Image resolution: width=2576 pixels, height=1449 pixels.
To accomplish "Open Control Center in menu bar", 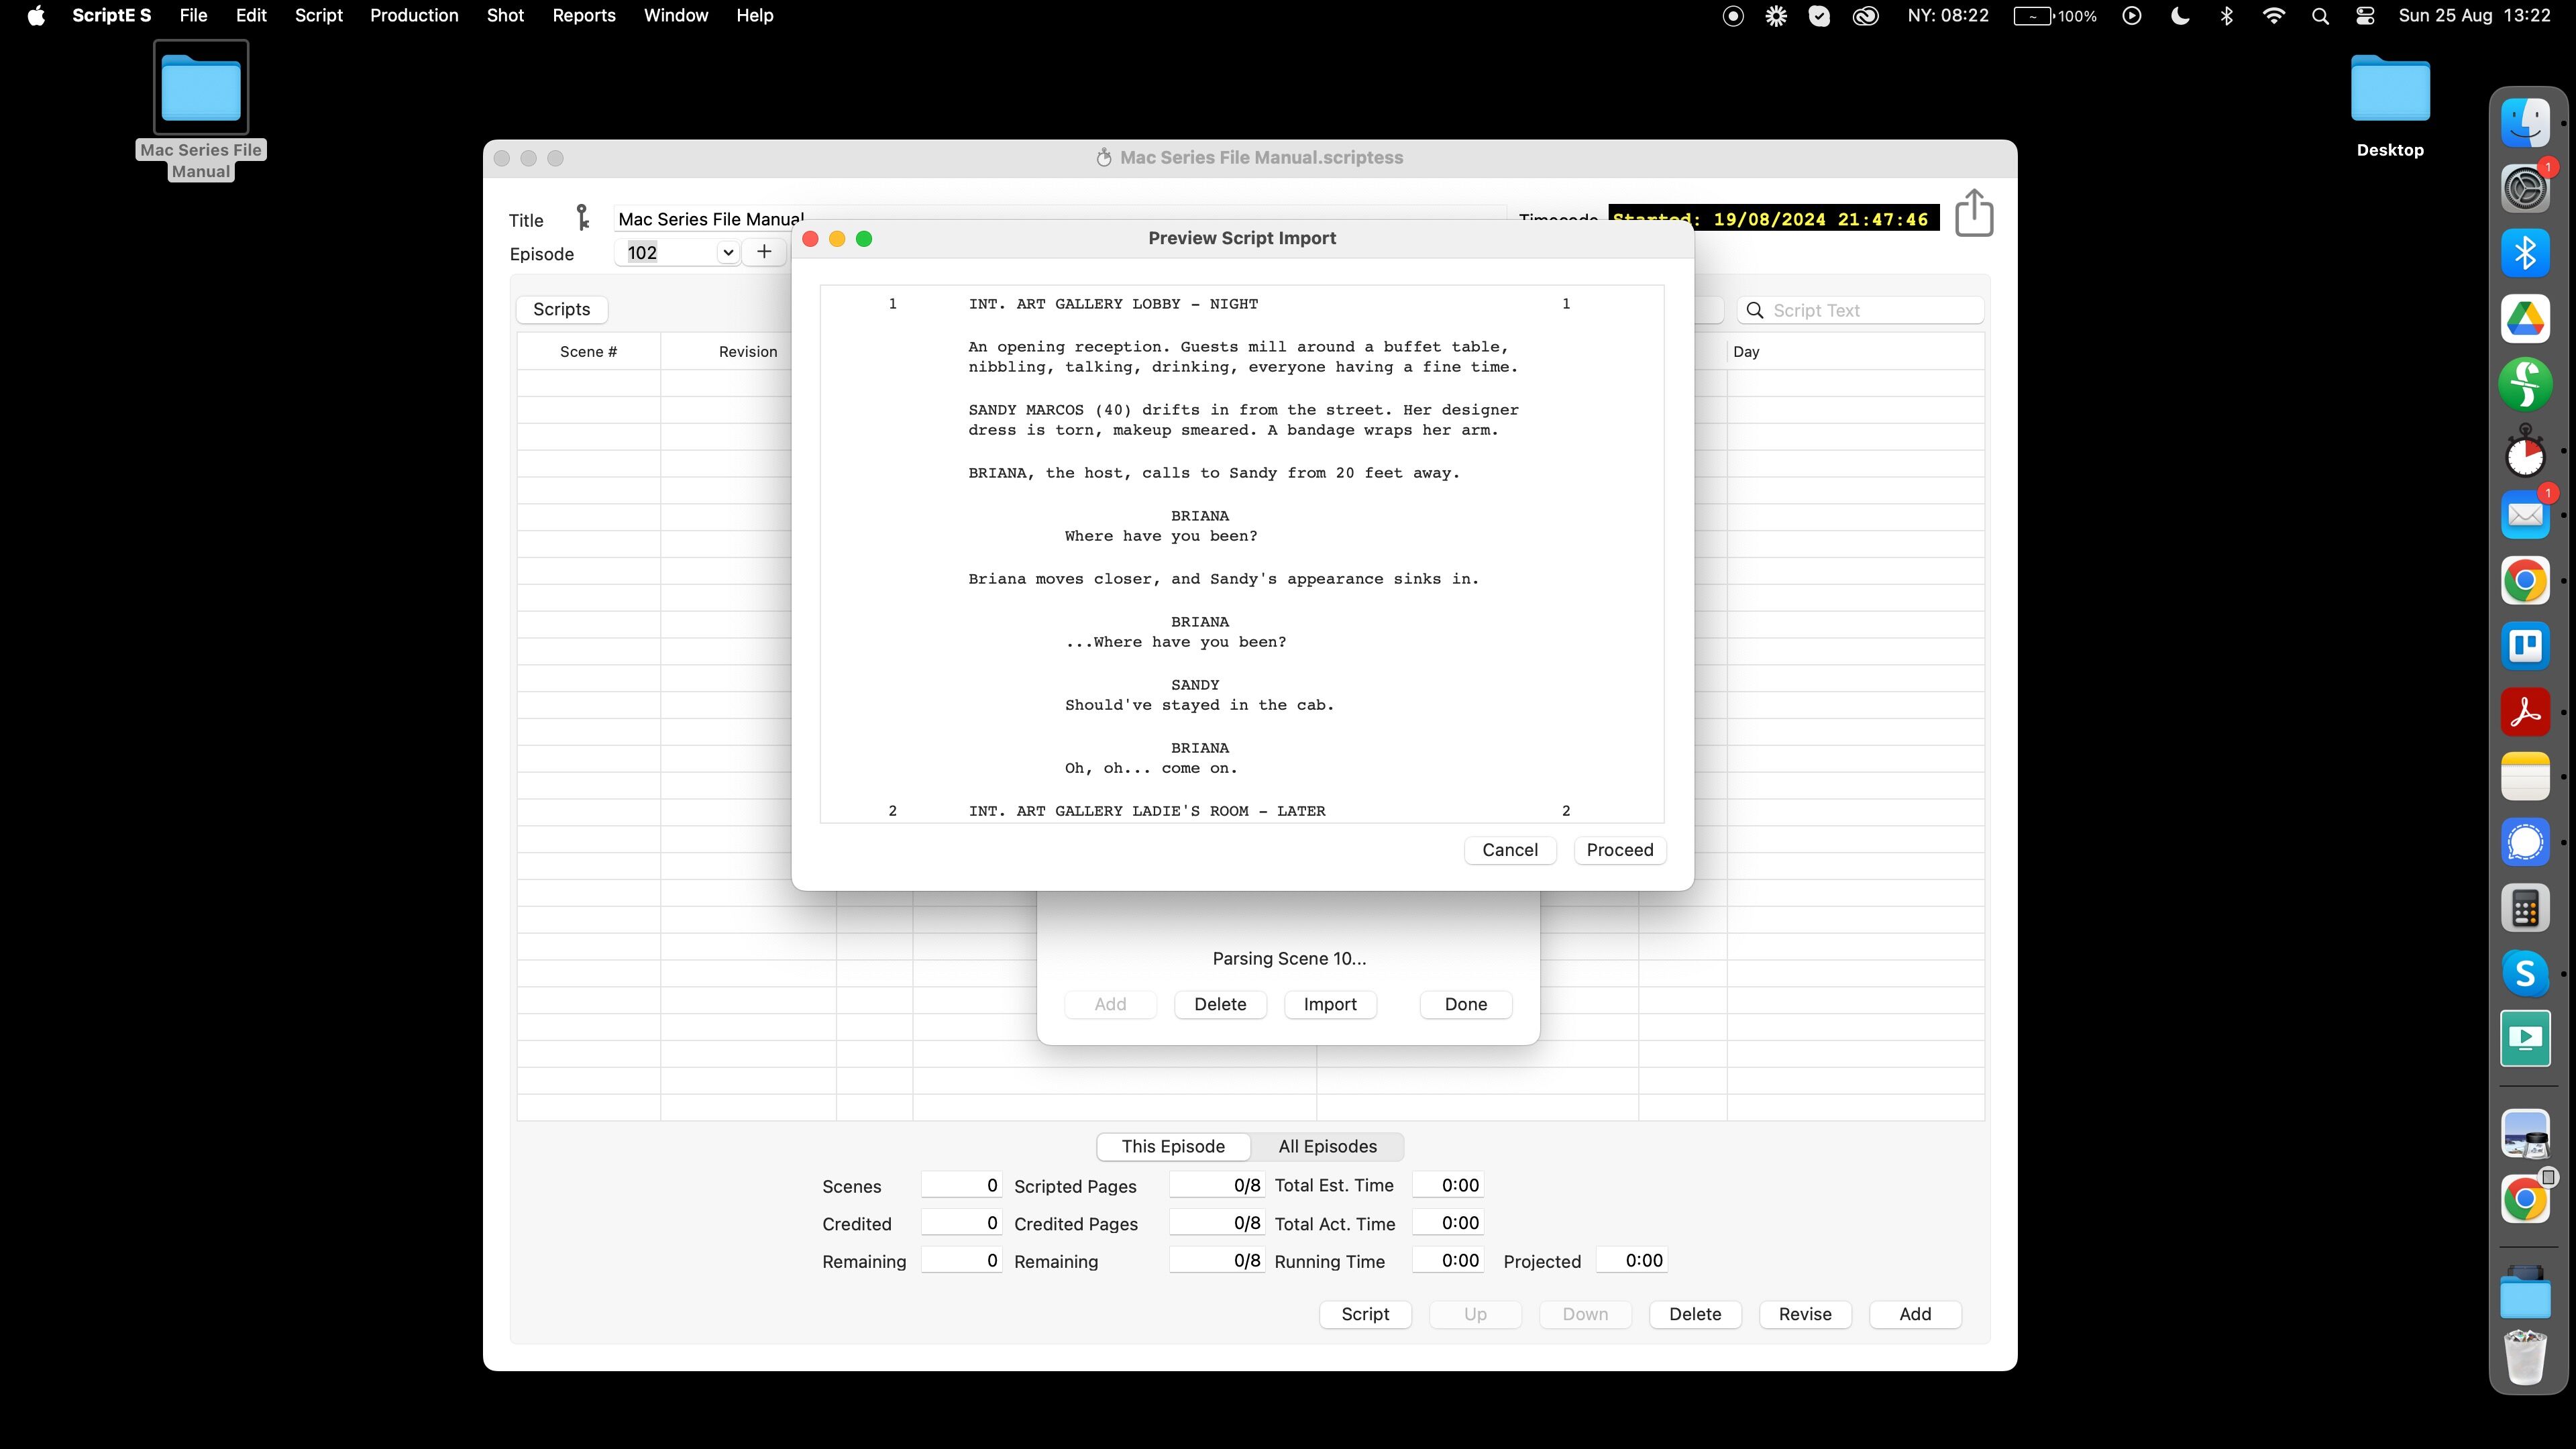I will [x=2365, y=16].
